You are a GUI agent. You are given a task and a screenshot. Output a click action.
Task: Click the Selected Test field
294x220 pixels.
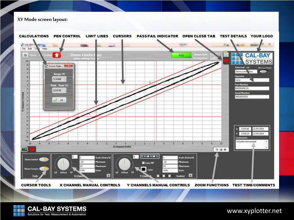coord(246,72)
